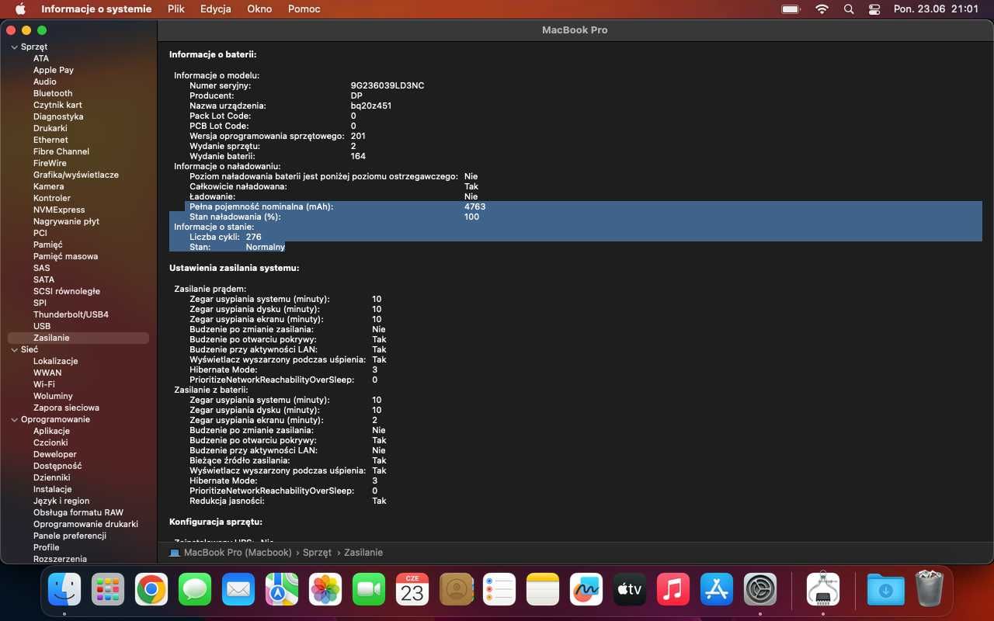Select Czytnik kart in sidebar
The width and height of the screenshot is (994, 621).
[57, 105]
